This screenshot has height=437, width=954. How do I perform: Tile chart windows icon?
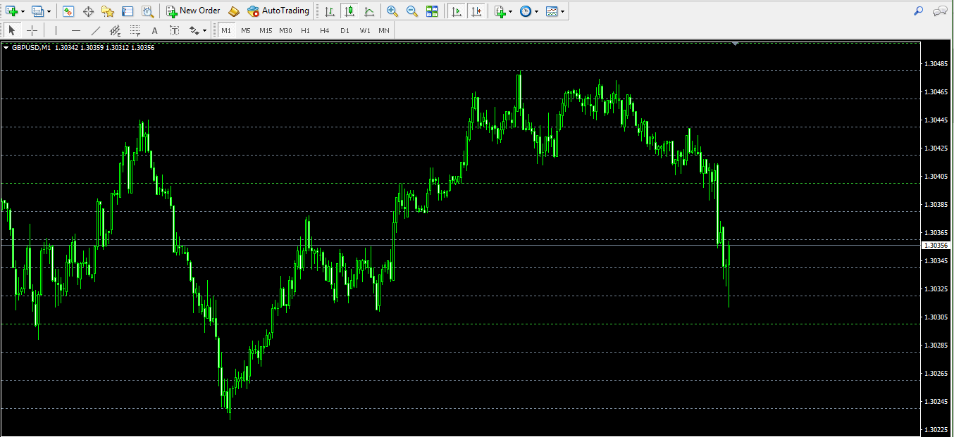(432, 11)
